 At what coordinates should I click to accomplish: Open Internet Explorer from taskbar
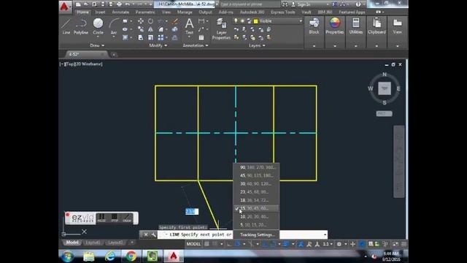(110, 256)
